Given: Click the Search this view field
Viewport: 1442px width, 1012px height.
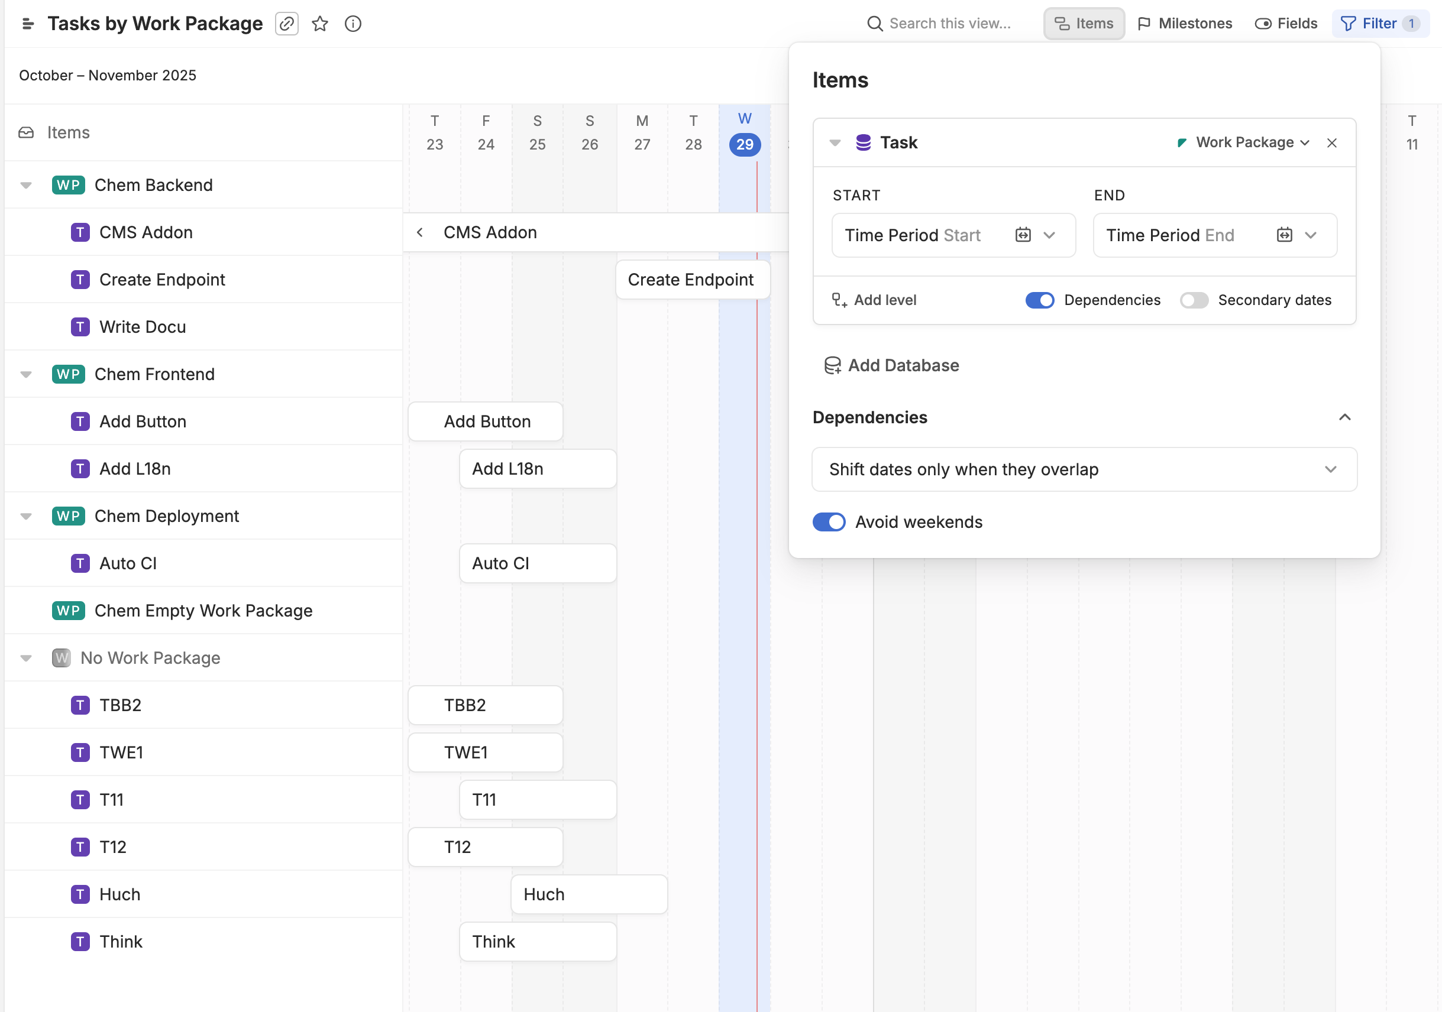Looking at the screenshot, I should [950, 24].
